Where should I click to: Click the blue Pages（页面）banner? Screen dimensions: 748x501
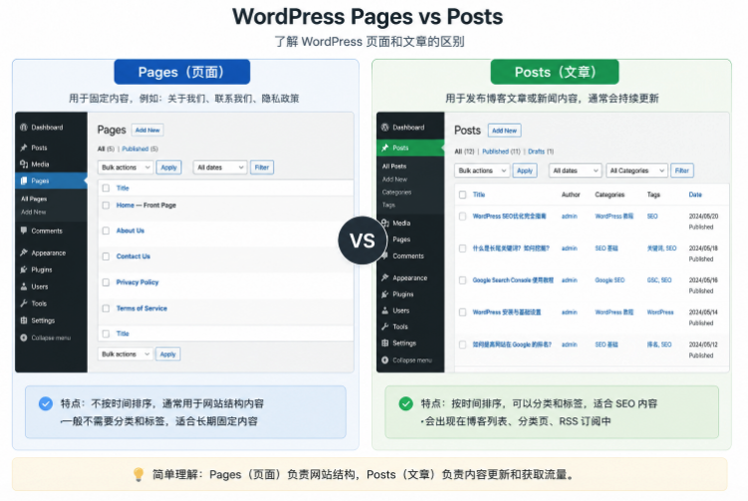(181, 72)
